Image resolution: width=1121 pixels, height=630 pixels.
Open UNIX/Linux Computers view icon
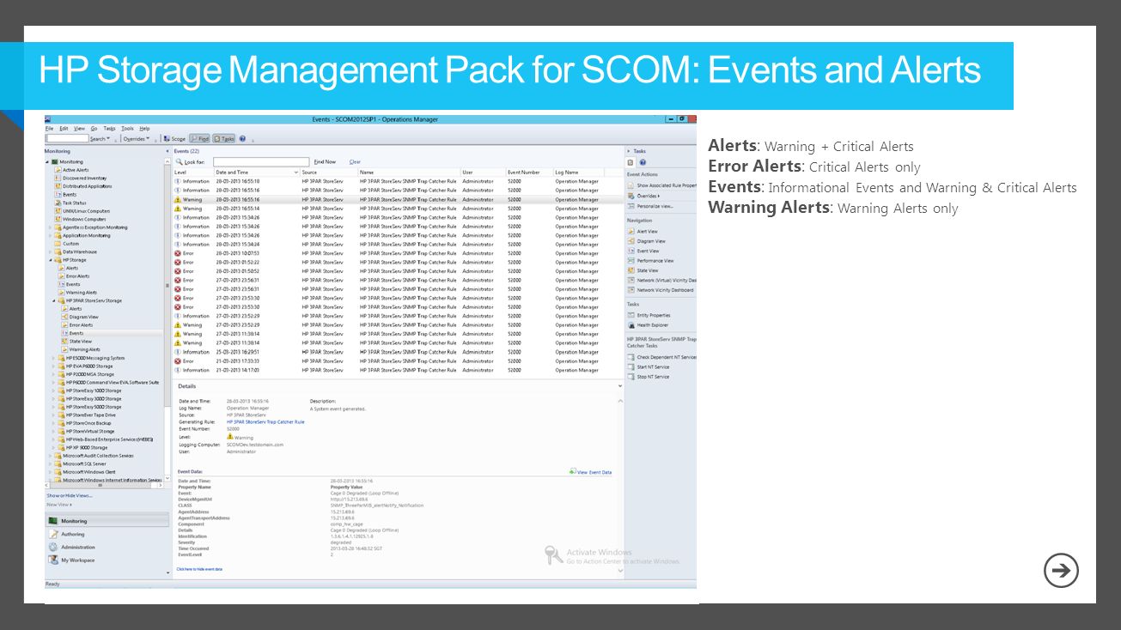click(x=59, y=210)
